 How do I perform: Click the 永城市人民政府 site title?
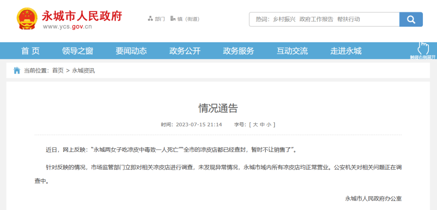pyautogui.click(x=82, y=16)
